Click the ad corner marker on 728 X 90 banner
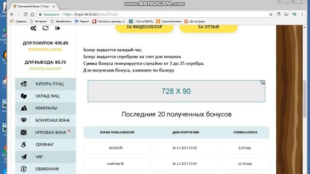 [263, 83]
